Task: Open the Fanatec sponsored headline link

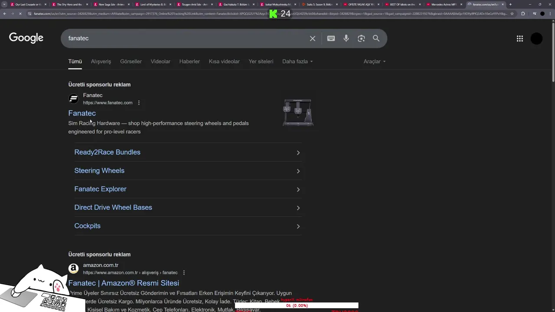Action: coord(82,113)
